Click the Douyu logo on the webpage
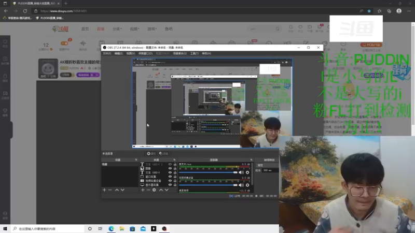The height and width of the screenshot is (233, 415). pos(60,29)
